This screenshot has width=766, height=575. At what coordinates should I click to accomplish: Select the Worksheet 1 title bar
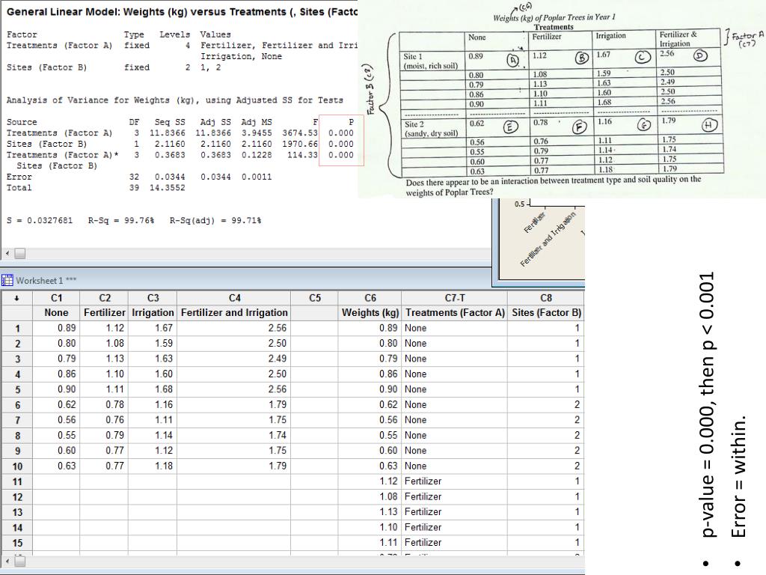(x=245, y=280)
